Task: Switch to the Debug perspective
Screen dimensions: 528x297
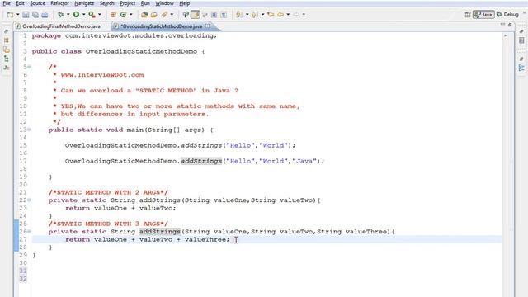Action: [507, 15]
